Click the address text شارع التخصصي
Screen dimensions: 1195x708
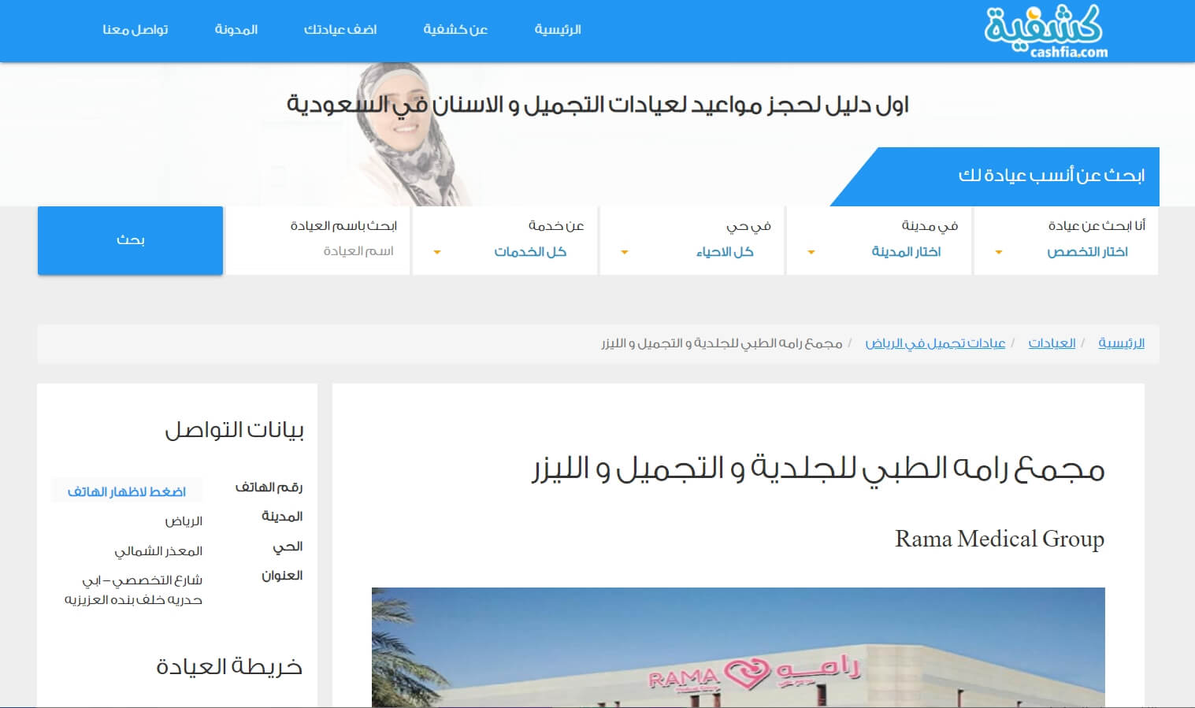click(x=134, y=590)
